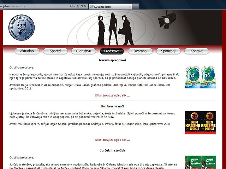Click the refresh page icon
226x169 pixels.
pyautogui.click(x=82, y=6)
